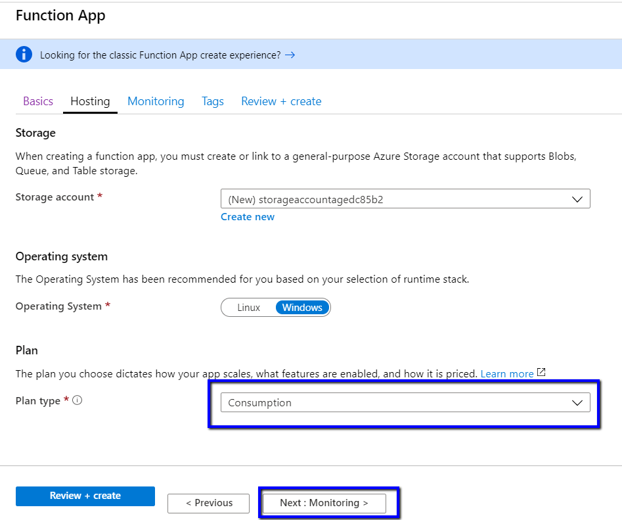This screenshot has height=520, width=622.
Task: Switch to the Basics tab
Action: tap(38, 101)
